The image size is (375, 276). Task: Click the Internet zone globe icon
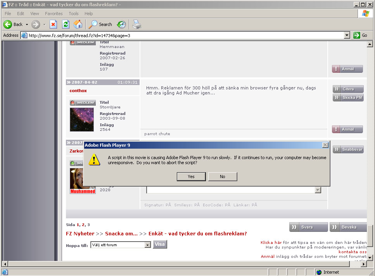pyautogui.click(x=319, y=272)
